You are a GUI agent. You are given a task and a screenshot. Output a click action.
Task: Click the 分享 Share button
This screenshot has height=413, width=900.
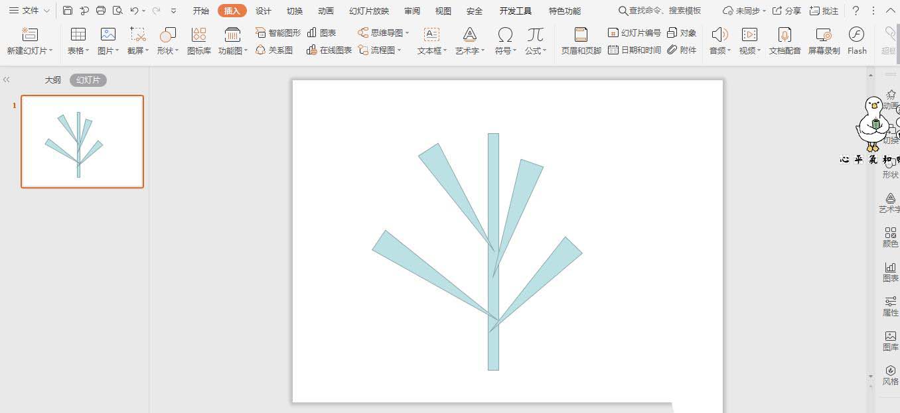pos(787,11)
